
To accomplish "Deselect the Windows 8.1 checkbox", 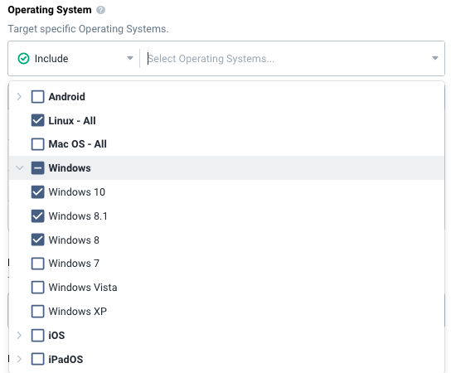I will [37, 216].
